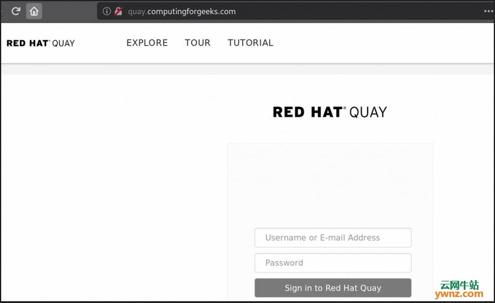Reload the current page

pos(16,11)
